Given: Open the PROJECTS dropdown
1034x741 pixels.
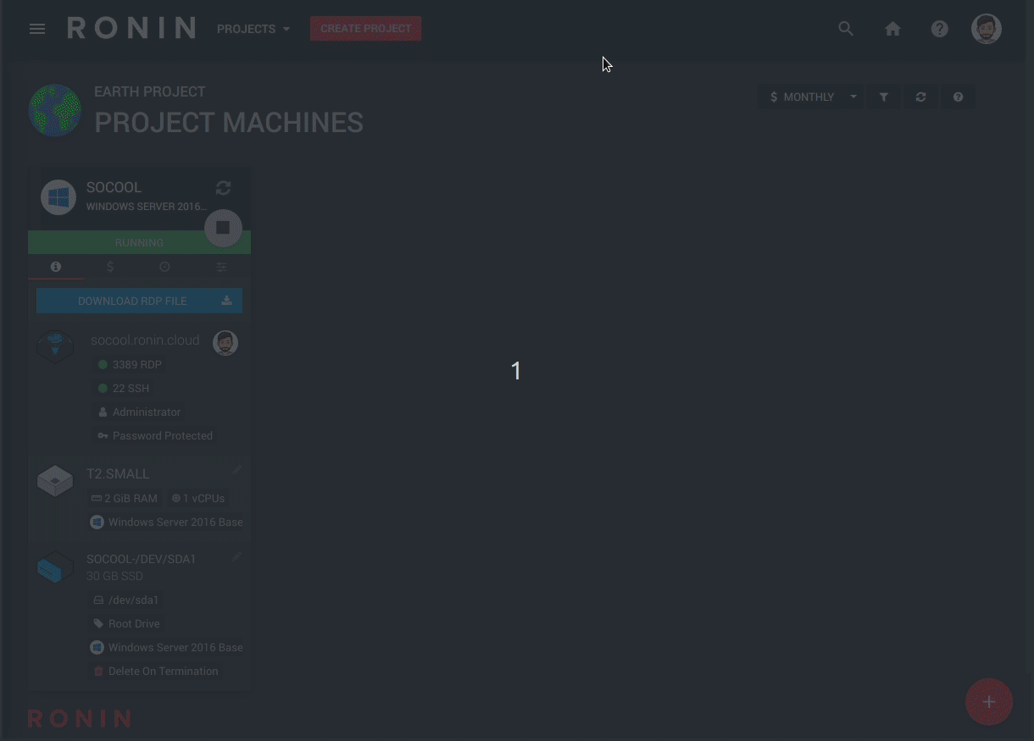Looking at the screenshot, I should click(253, 29).
